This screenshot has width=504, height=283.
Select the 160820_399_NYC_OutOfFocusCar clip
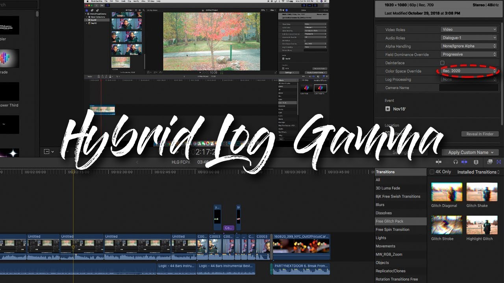[x=301, y=247]
